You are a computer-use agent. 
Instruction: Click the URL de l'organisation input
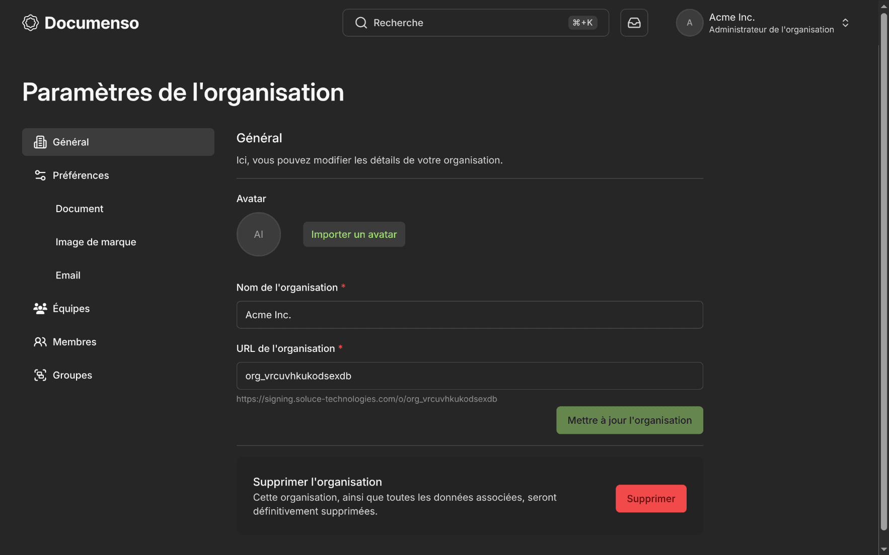point(469,376)
